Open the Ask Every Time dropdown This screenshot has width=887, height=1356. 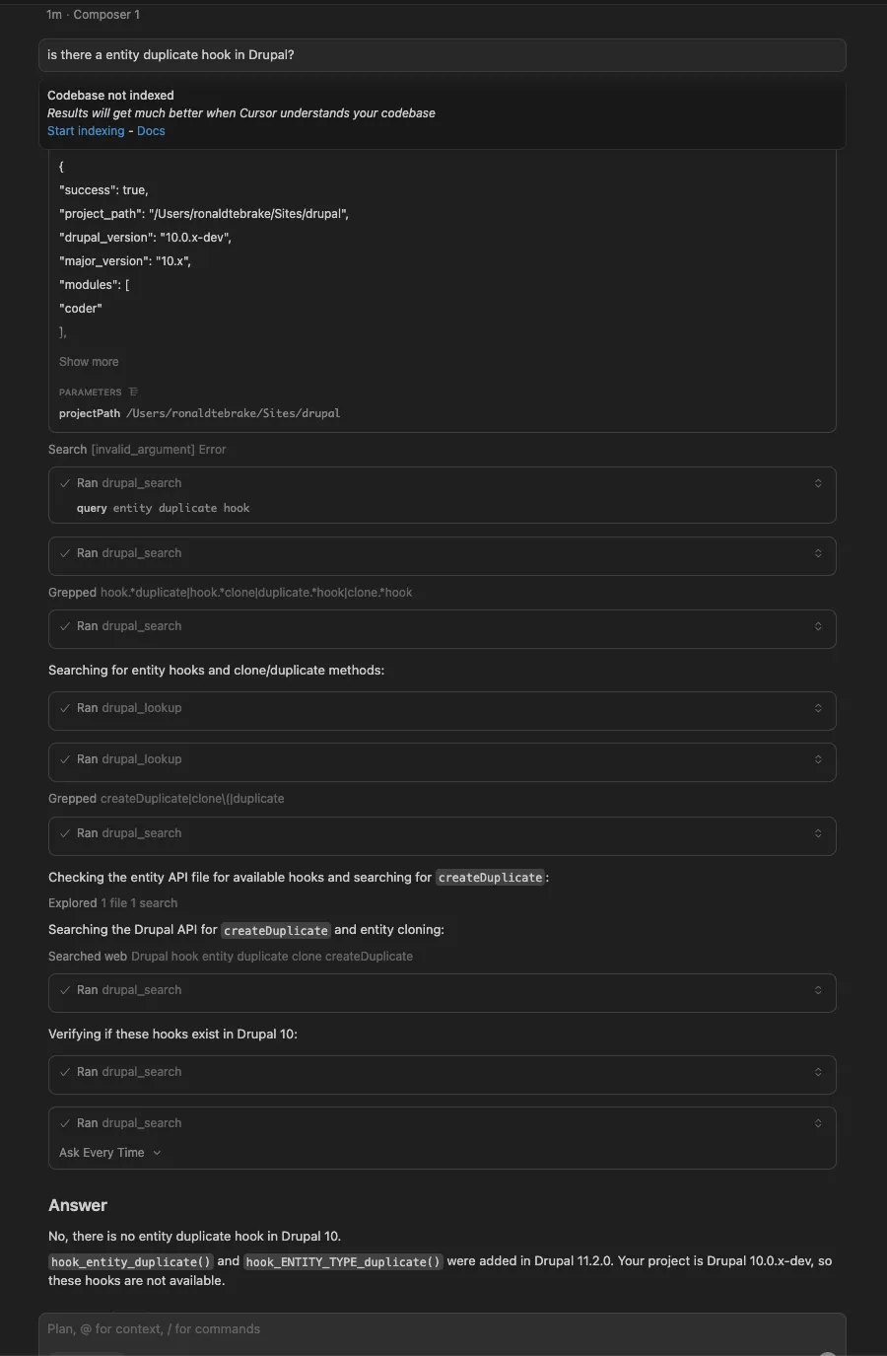[109, 1153]
